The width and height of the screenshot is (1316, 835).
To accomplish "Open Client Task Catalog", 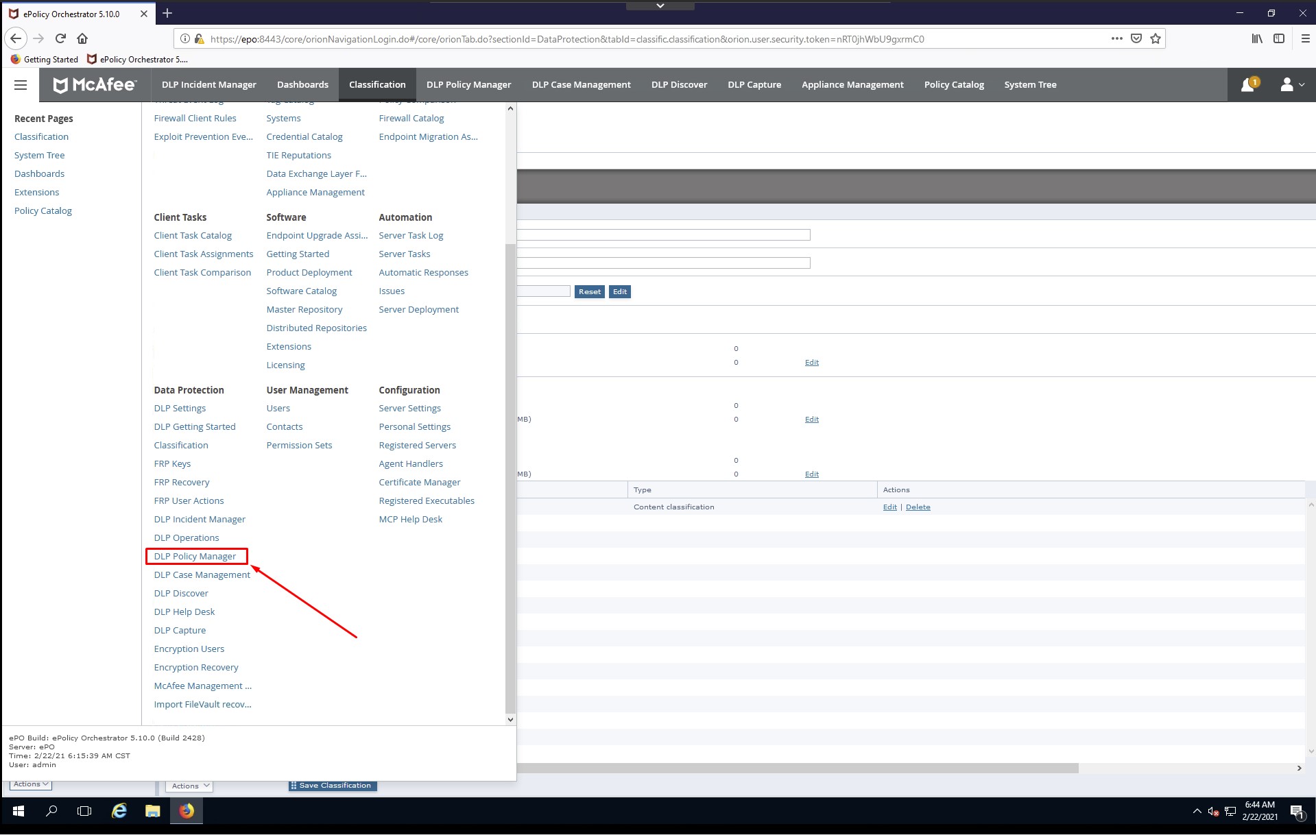I will click(193, 235).
